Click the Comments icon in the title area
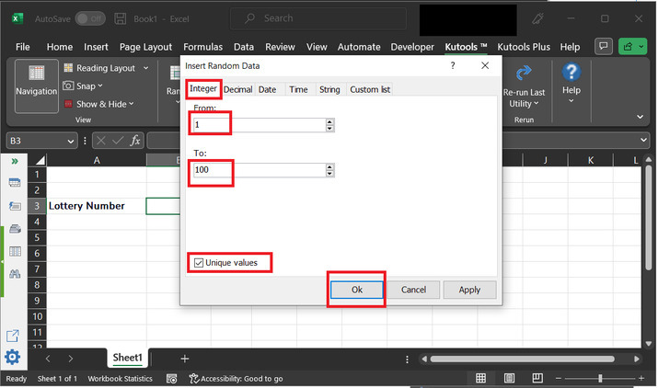The width and height of the screenshot is (658, 388). (605, 46)
